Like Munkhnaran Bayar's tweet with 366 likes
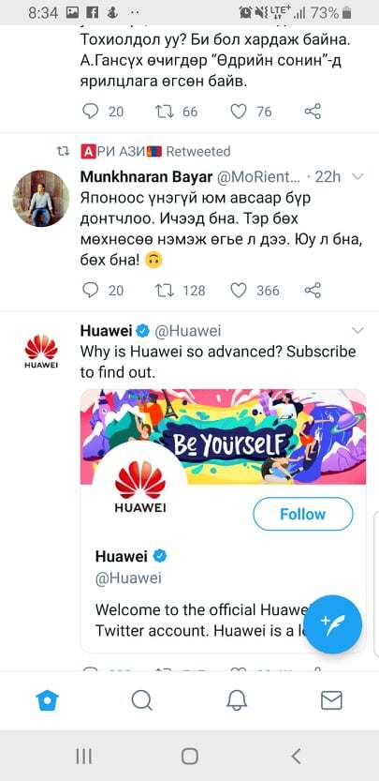Image resolution: width=379 pixels, height=781 pixels. 239,290
